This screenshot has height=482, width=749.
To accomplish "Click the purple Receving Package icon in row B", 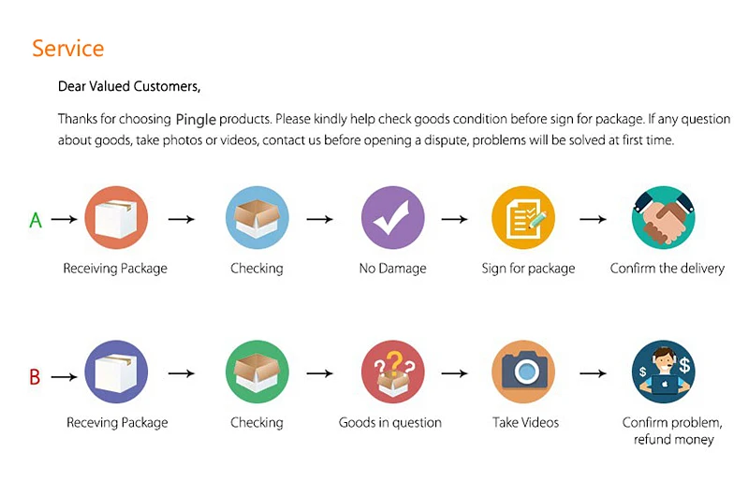I will coord(116,372).
